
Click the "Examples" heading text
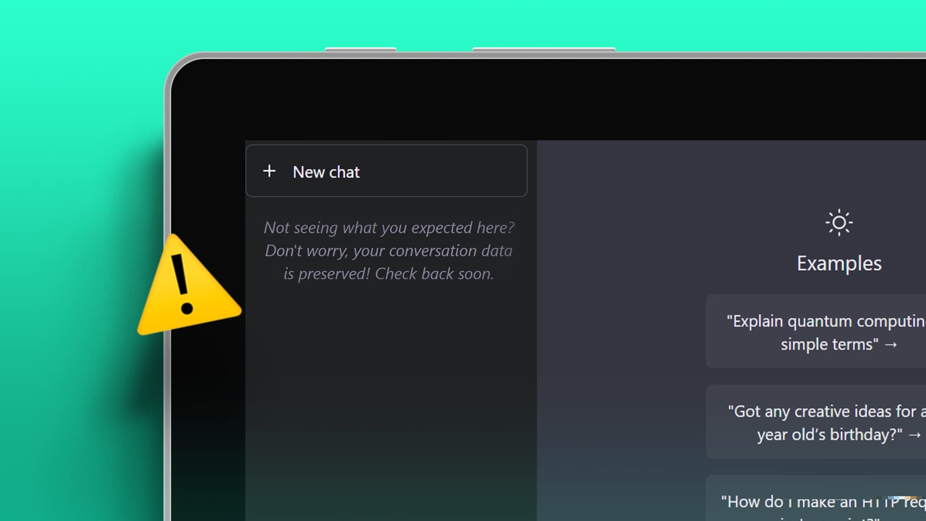coord(839,263)
